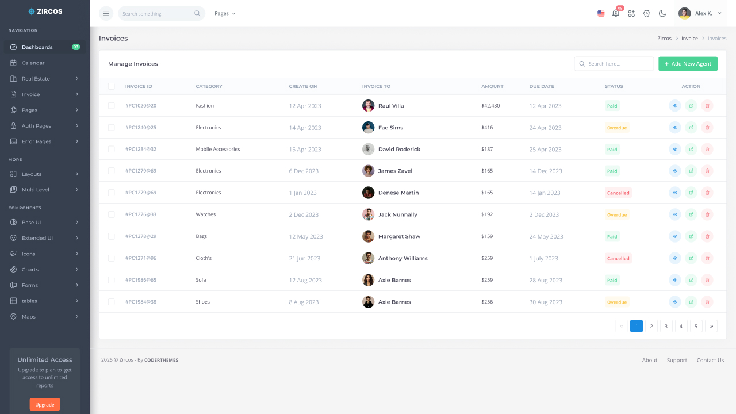Toggle the sidebar with the hamburger icon
736x414 pixels.
[x=106, y=13]
